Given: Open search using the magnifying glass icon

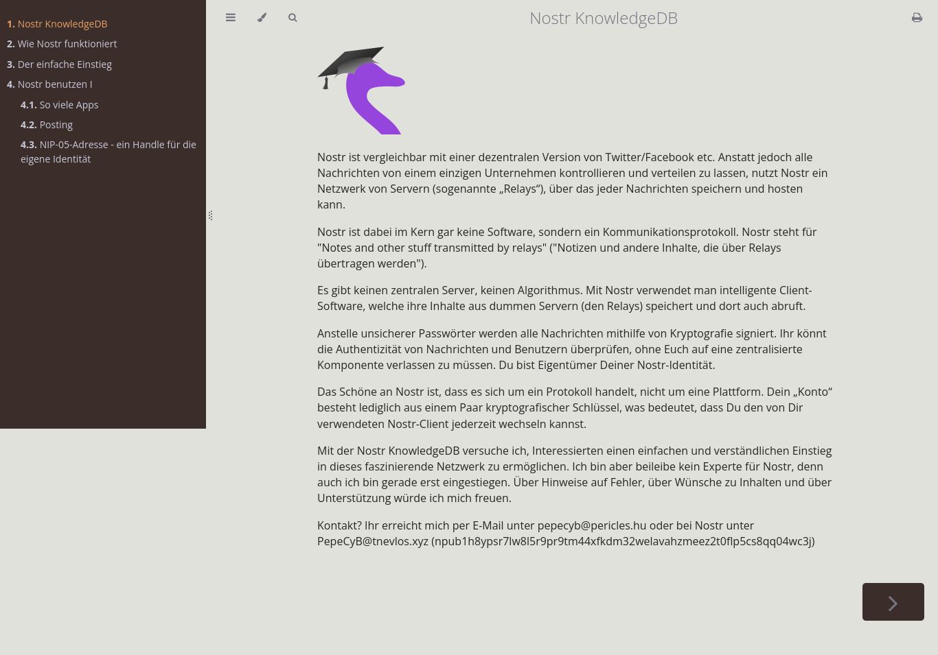Looking at the screenshot, I should pyautogui.click(x=293, y=17).
